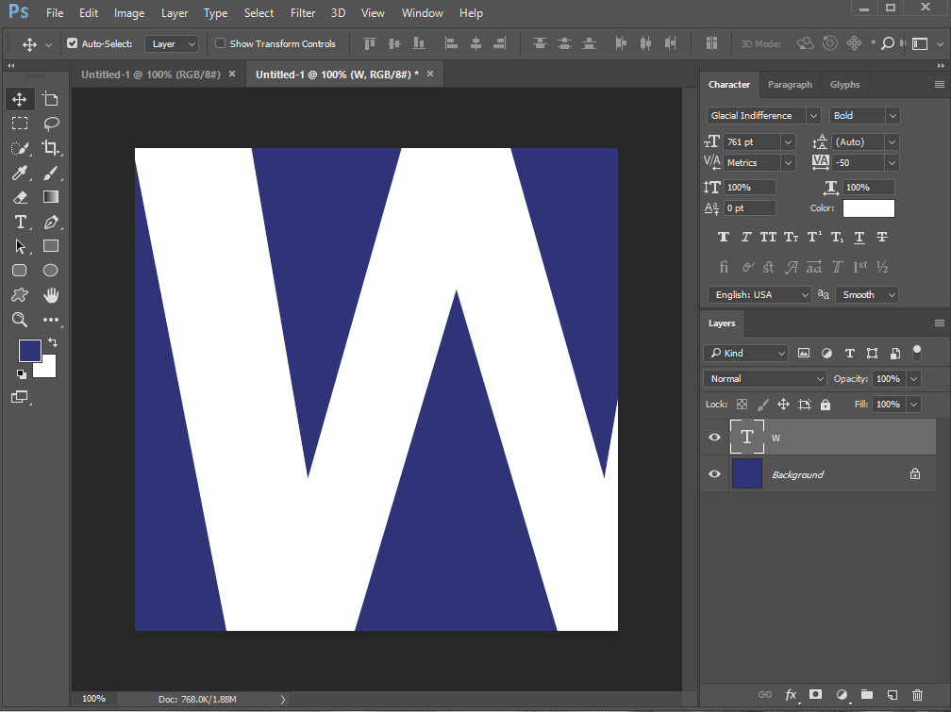The image size is (951, 712).
Task: Toggle Faux Italic style
Action: 746,237
